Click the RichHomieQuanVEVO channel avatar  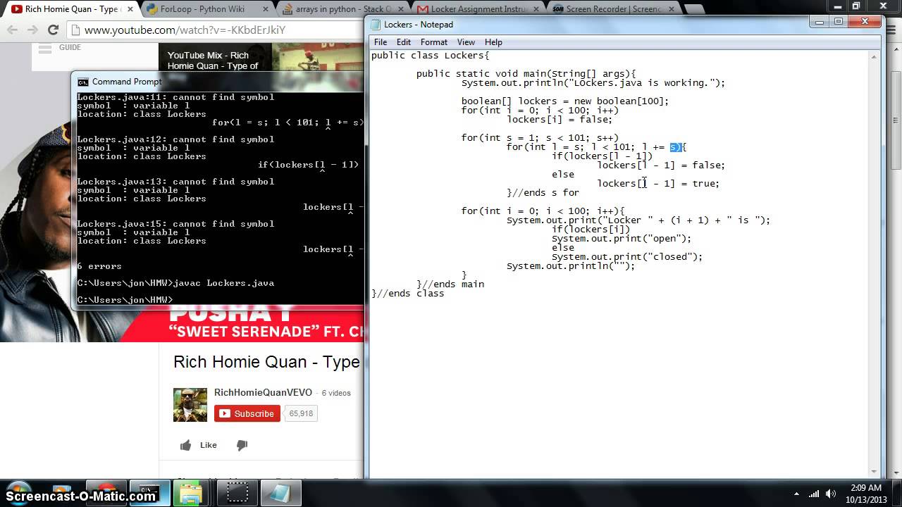(x=190, y=405)
